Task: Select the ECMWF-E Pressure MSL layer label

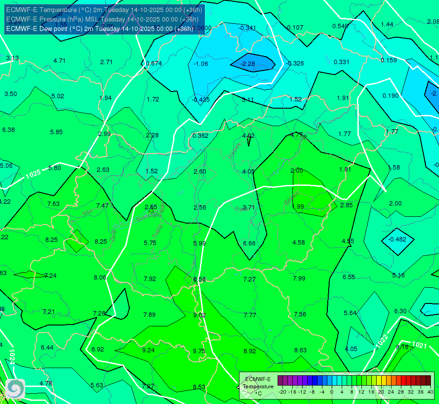Action: click(x=103, y=19)
